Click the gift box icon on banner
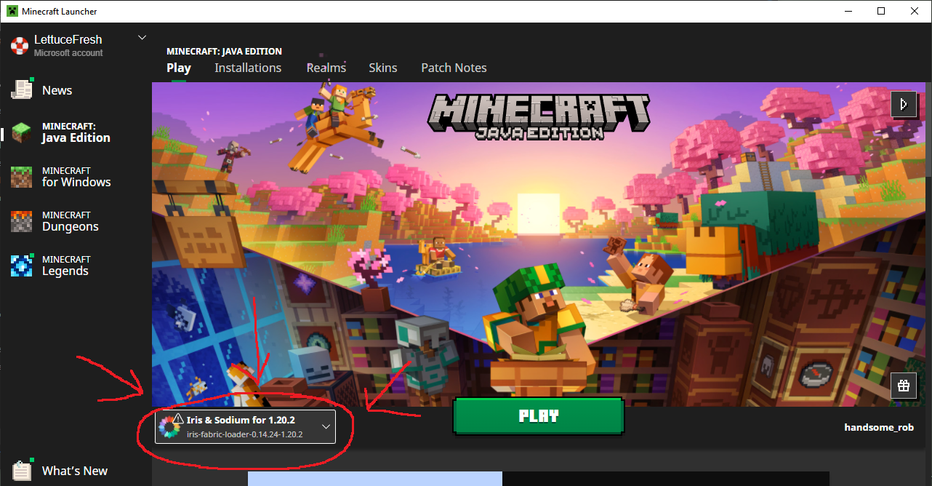The image size is (932, 486). (x=904, y=386)
